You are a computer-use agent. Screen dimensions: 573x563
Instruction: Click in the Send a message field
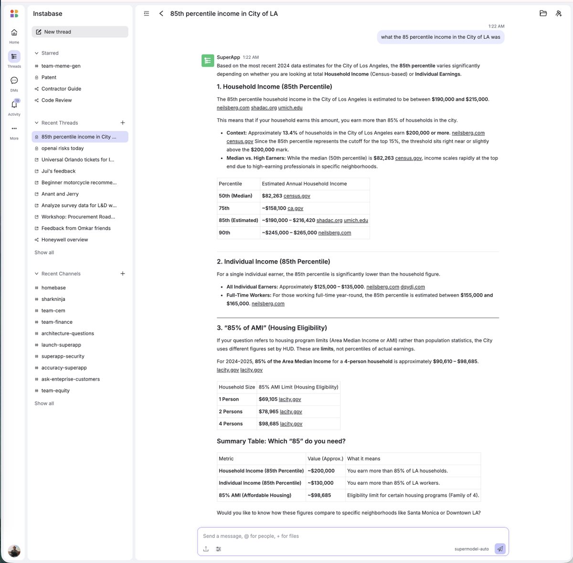352,536
